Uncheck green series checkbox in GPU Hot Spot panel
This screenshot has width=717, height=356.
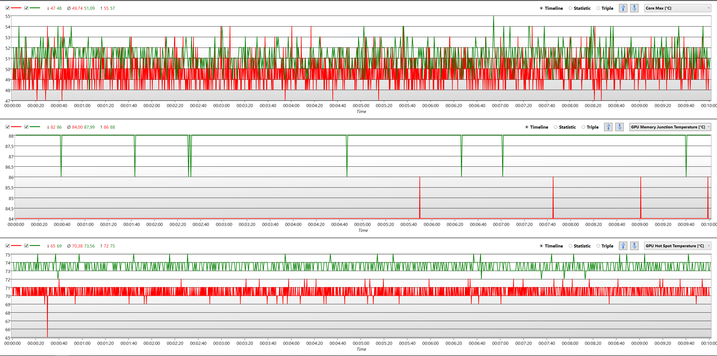click(x=26, y=246)
